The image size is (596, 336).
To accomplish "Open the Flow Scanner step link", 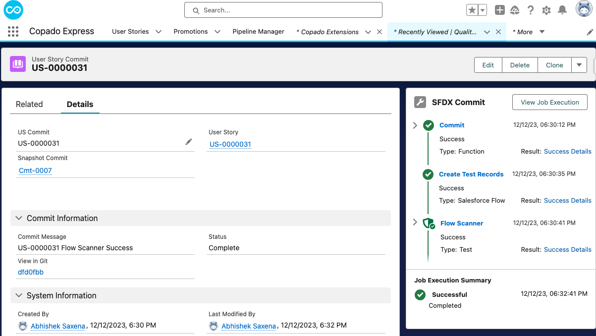I will pyautogui.click(x=462, y=224).
